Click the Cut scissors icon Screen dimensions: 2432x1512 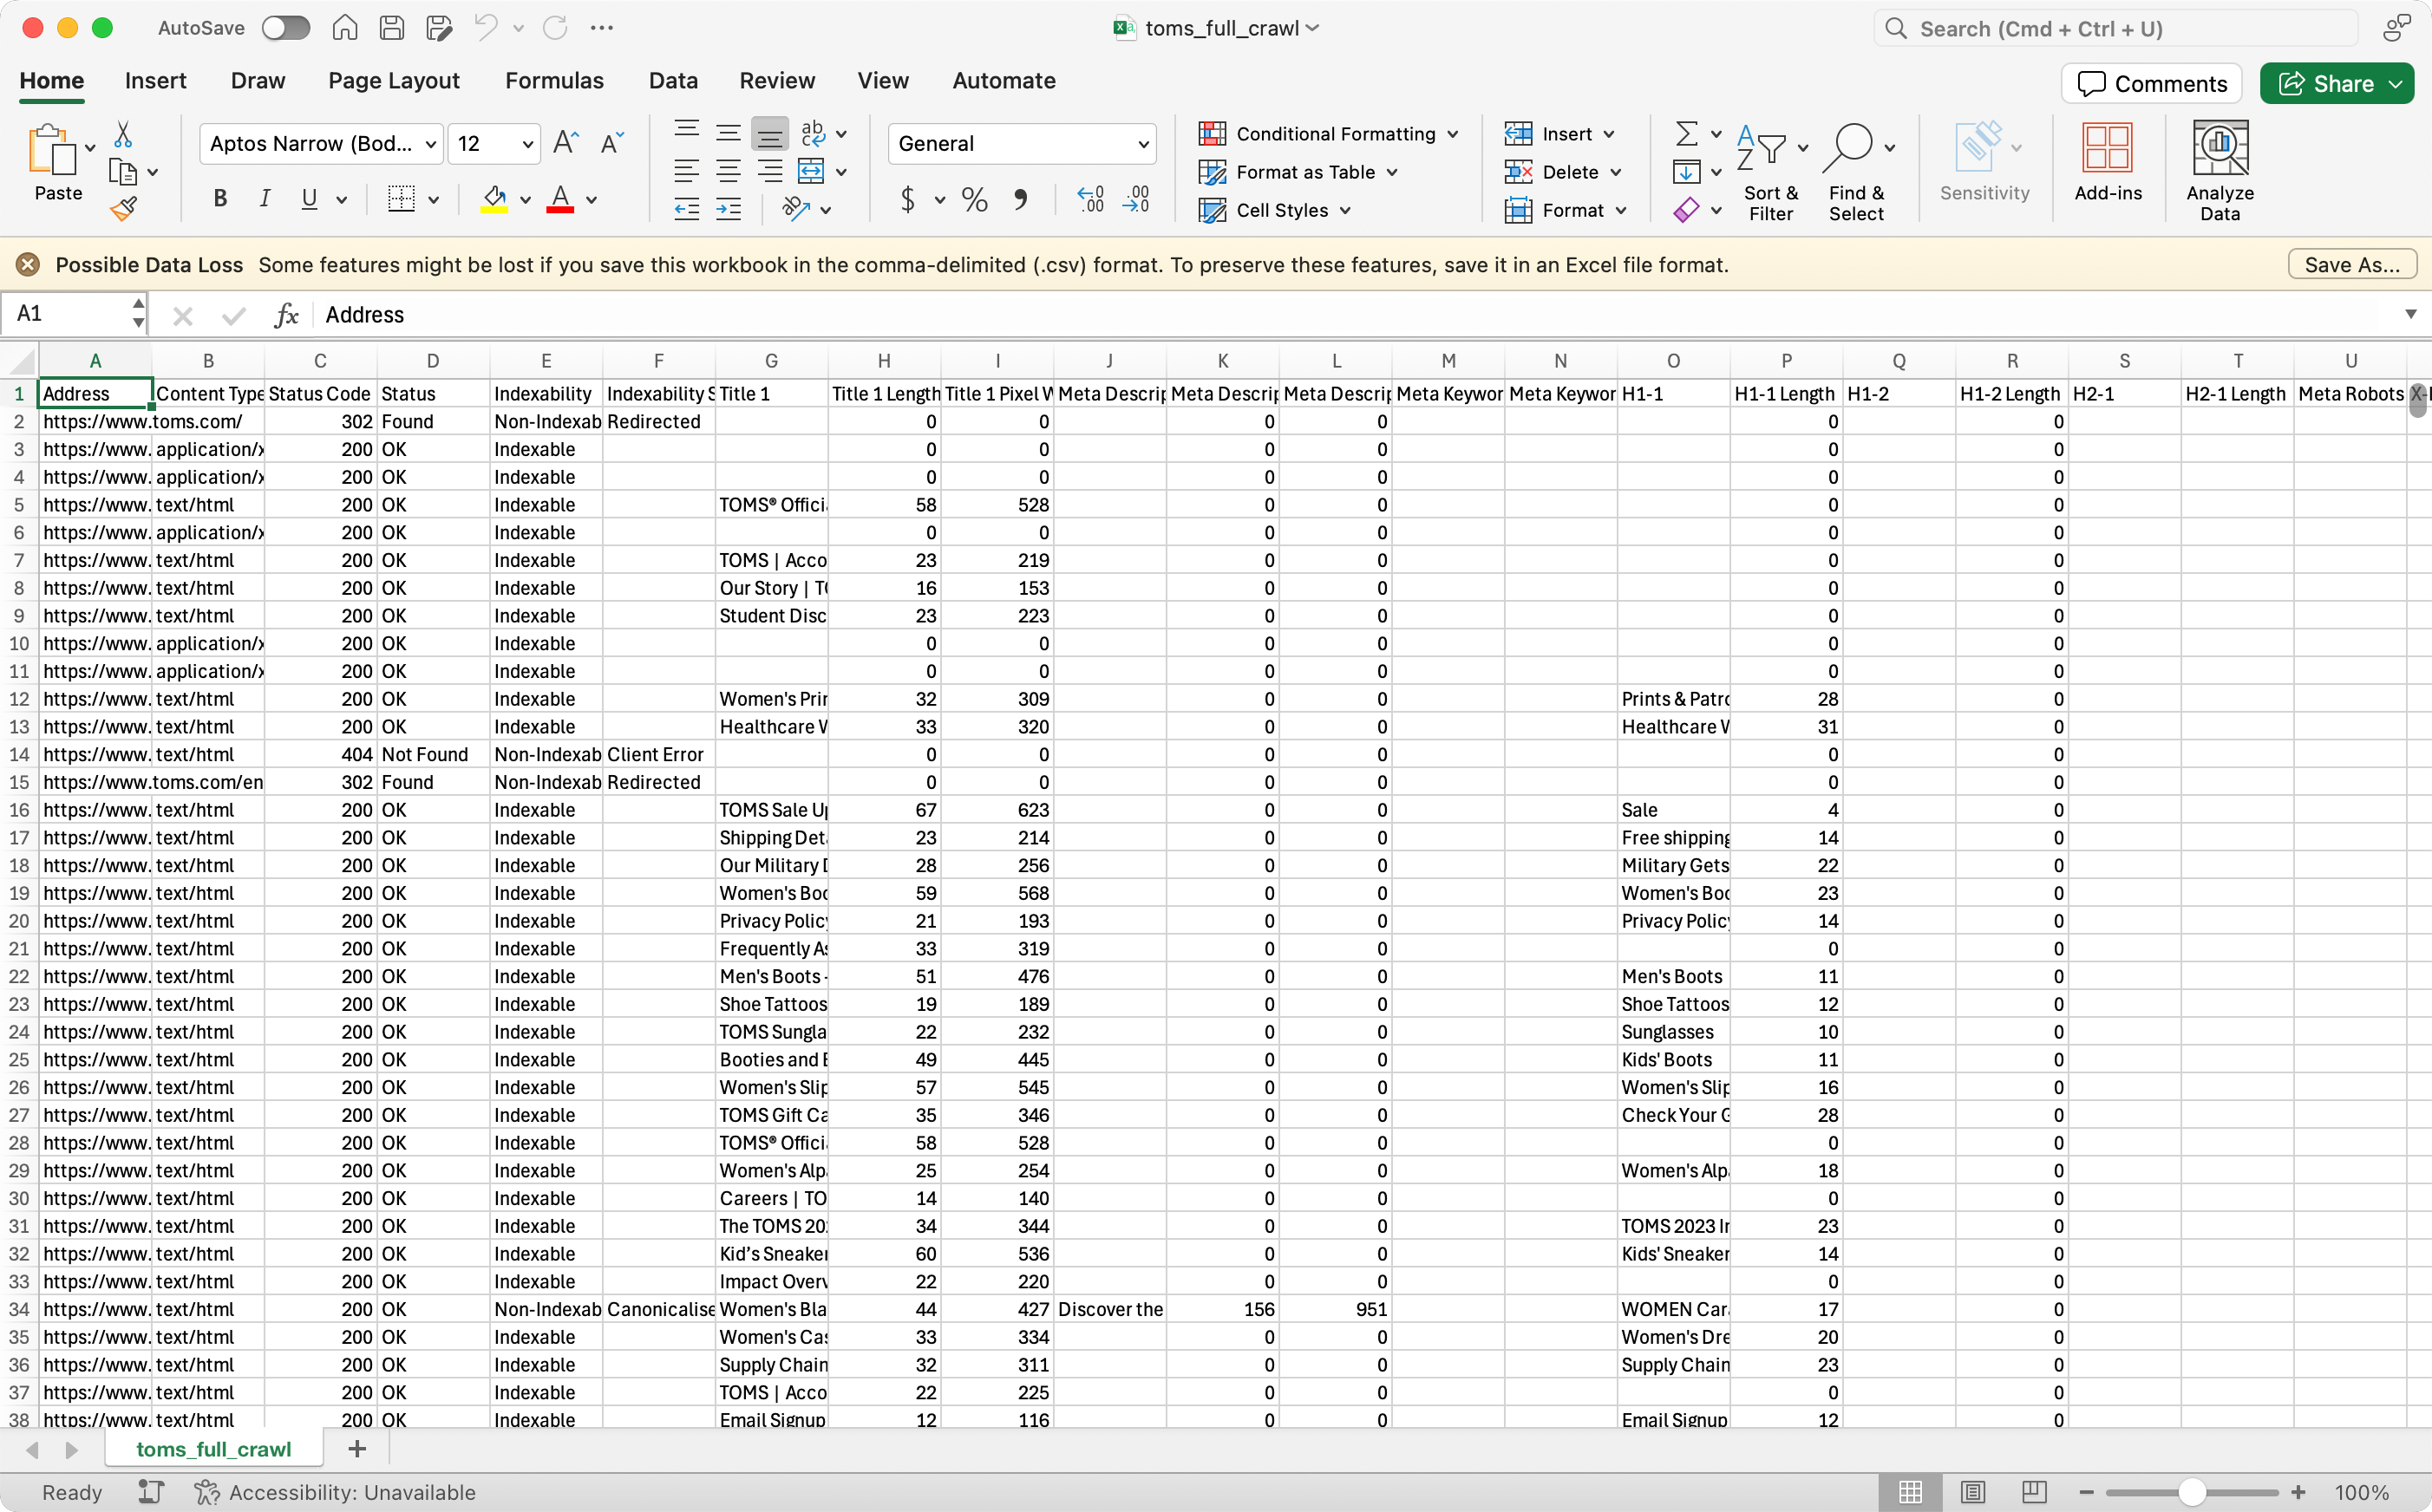(123, 134)
